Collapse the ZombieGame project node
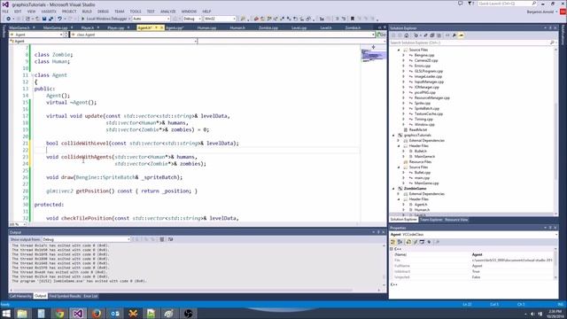567x319 pixels. click(x=394, y=189)
